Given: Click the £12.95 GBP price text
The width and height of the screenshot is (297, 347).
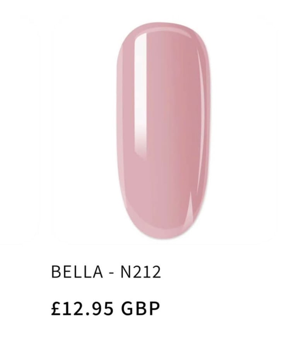Looking at the screenshot, I should 105,308.
